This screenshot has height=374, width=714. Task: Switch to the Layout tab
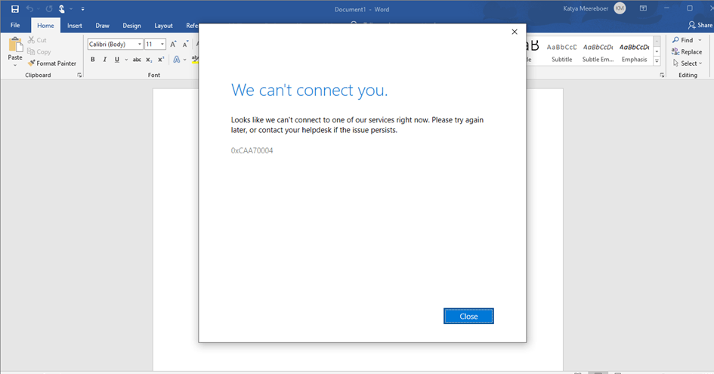tap(163, 26)
